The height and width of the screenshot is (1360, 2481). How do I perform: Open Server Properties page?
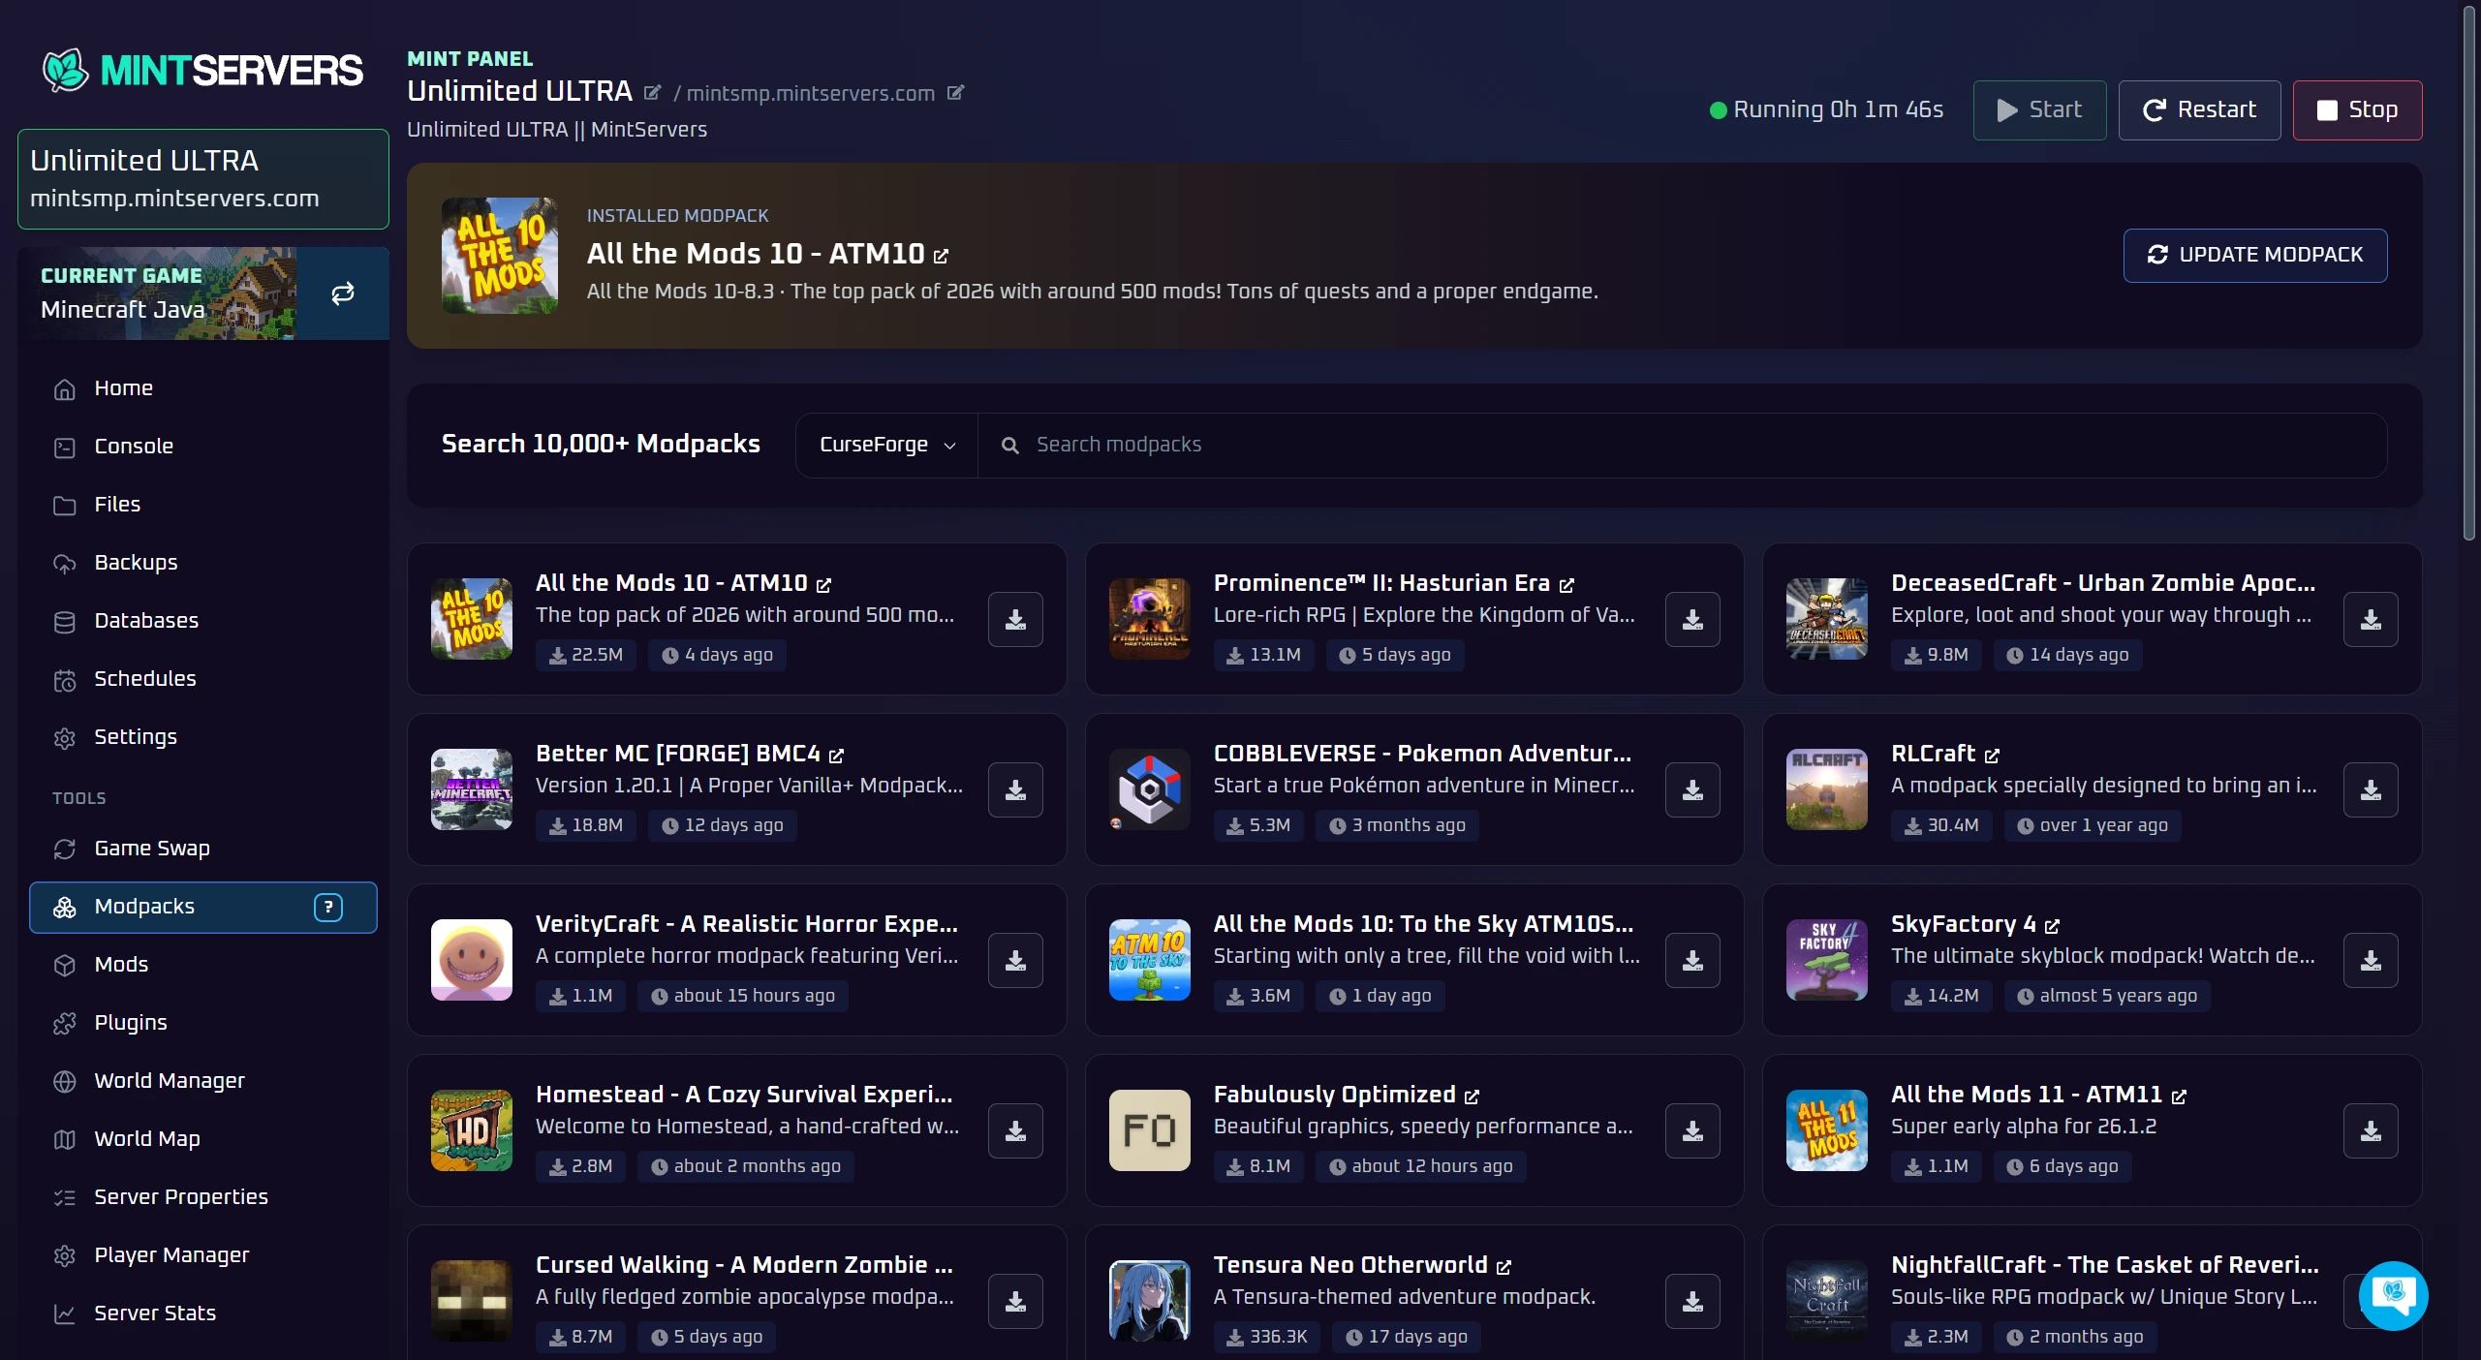pyautogui.click(x=203, y=1196)
